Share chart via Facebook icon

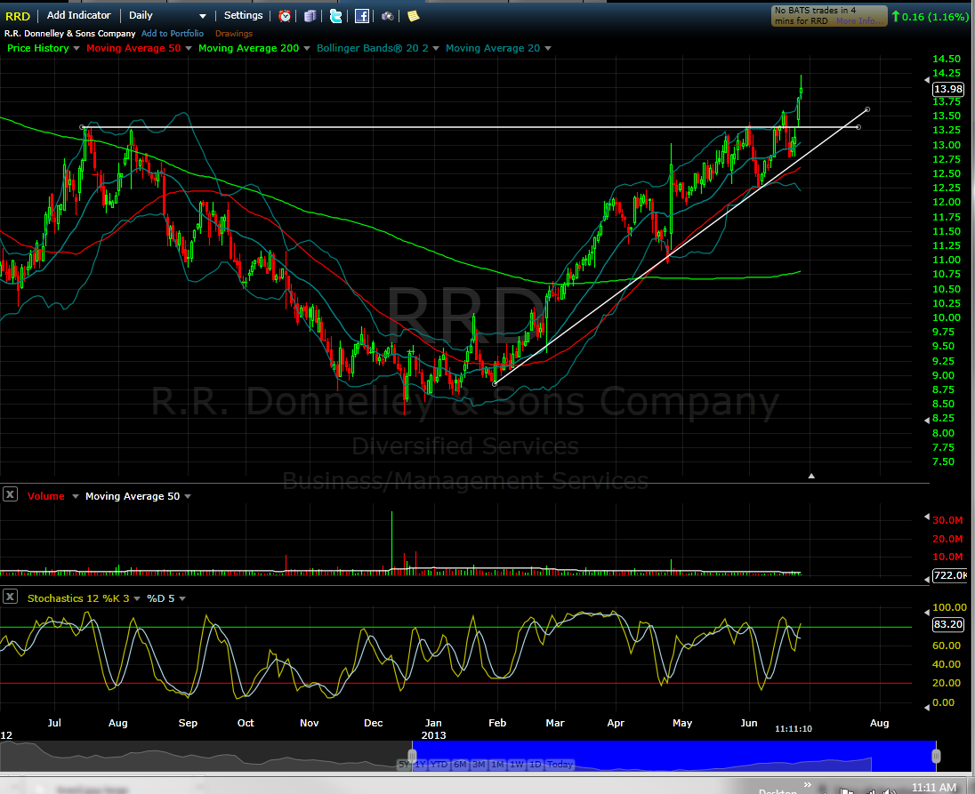coord(362,16)
